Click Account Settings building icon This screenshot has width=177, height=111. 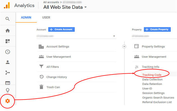click(41, 47)
